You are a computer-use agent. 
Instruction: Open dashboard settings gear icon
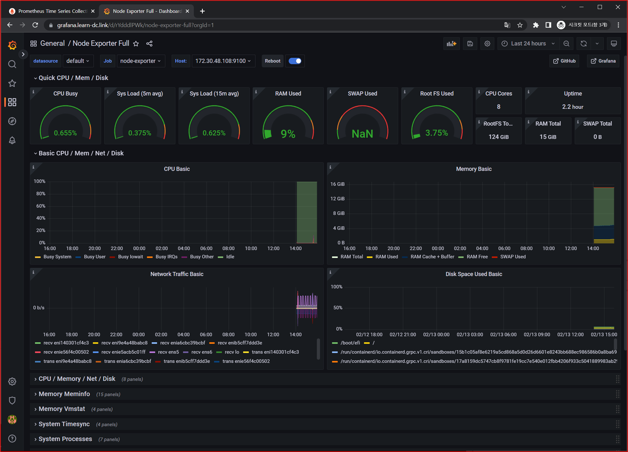click(487, 44)
